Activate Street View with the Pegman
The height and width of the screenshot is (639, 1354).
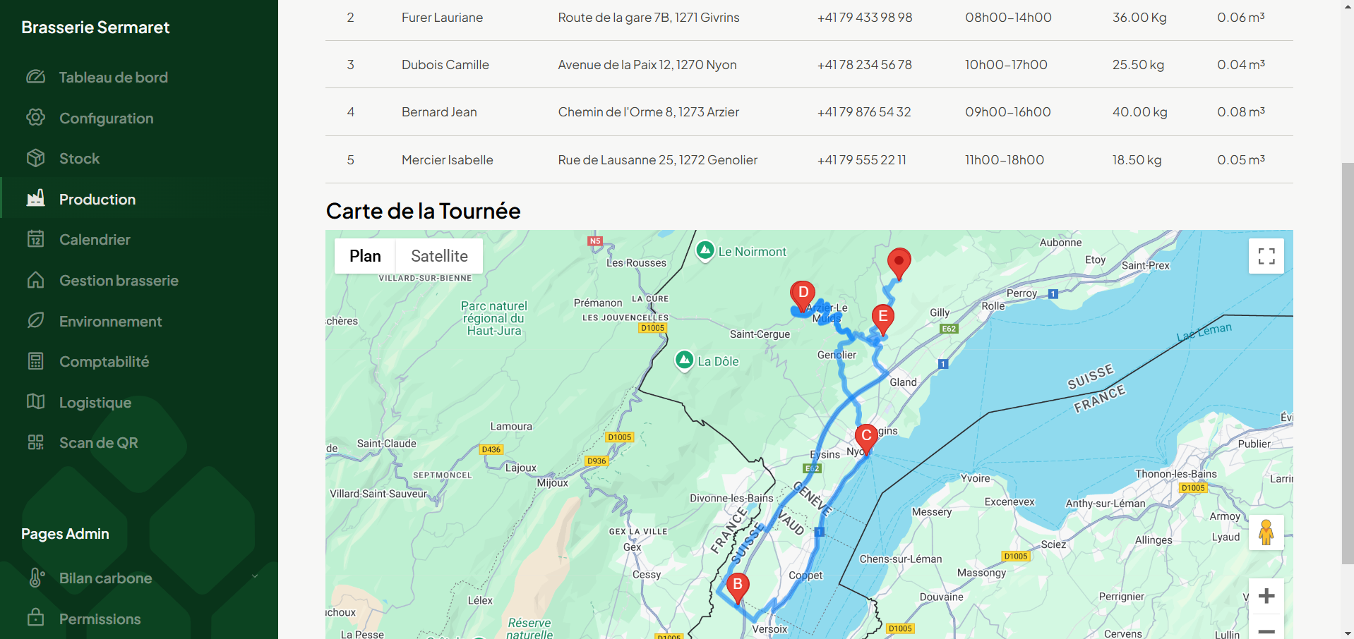tap(1266, 532)
